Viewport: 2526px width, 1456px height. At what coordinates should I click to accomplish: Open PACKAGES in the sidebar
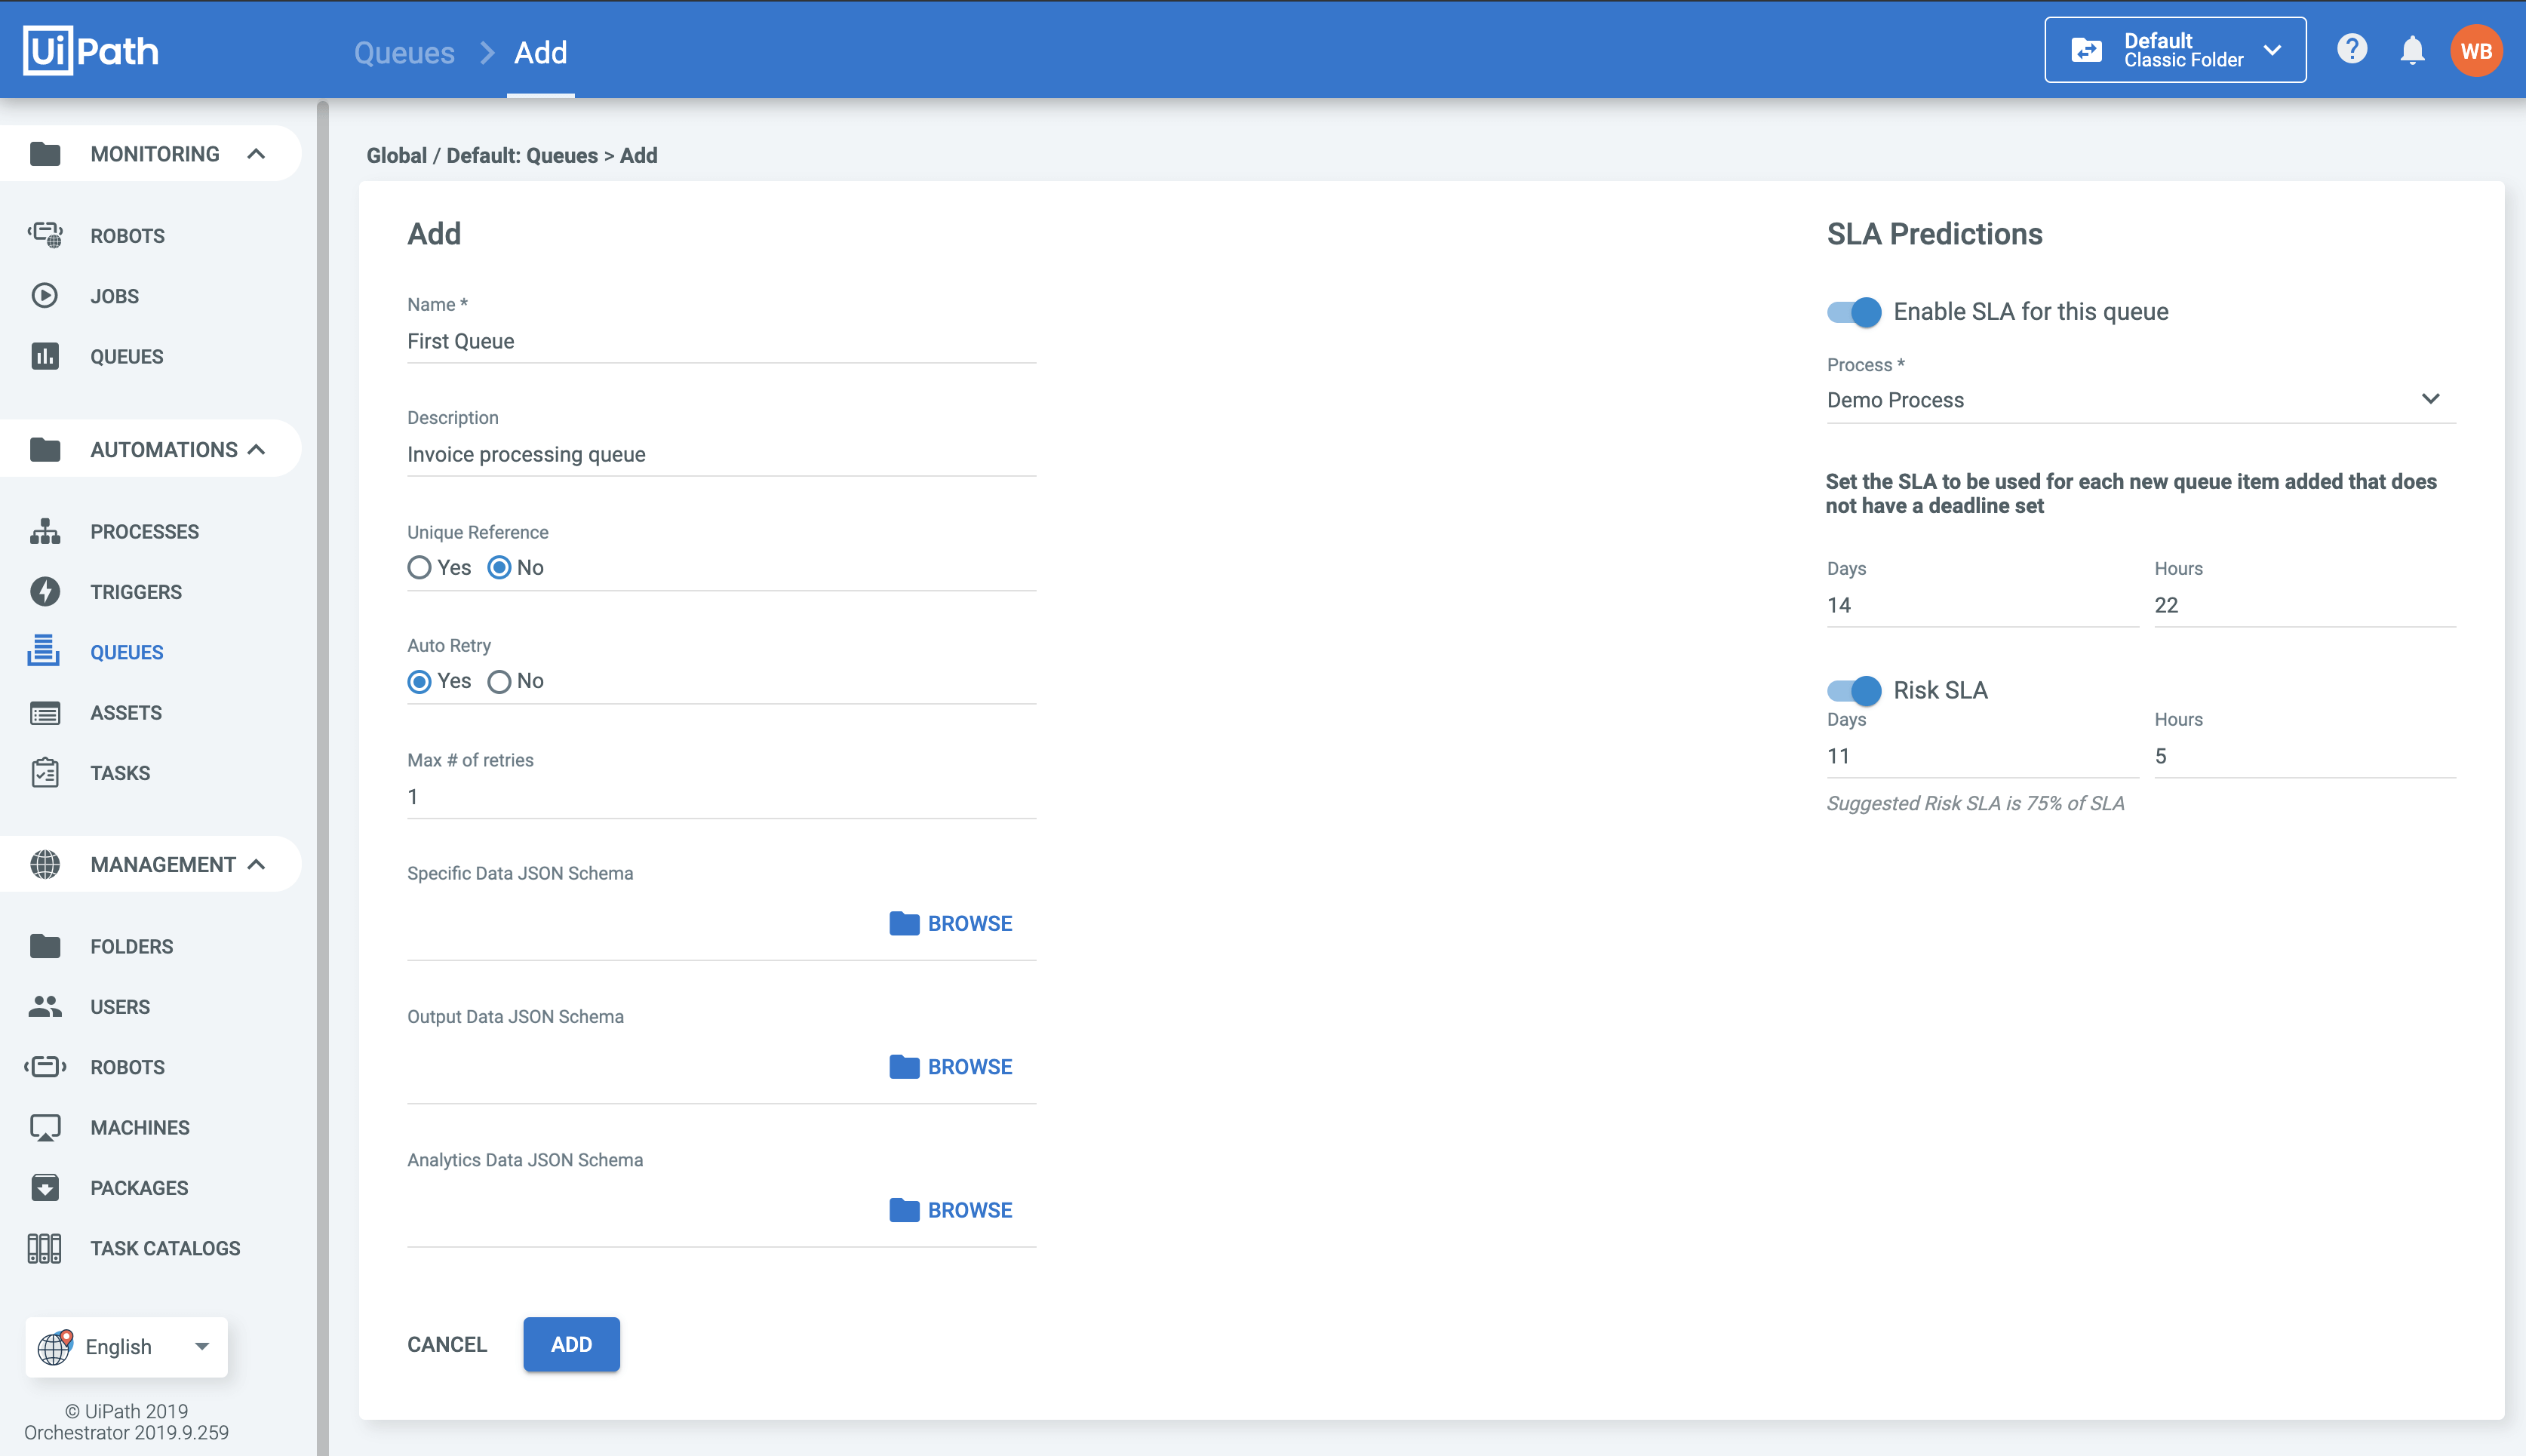[139, 1188]
